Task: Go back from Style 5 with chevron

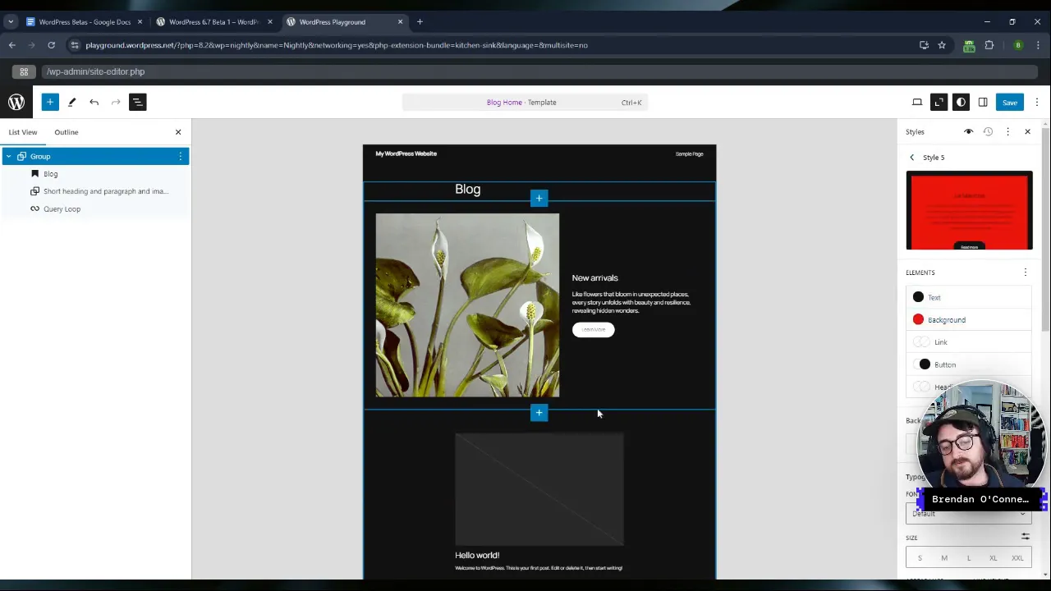Action: coord(911,157)
